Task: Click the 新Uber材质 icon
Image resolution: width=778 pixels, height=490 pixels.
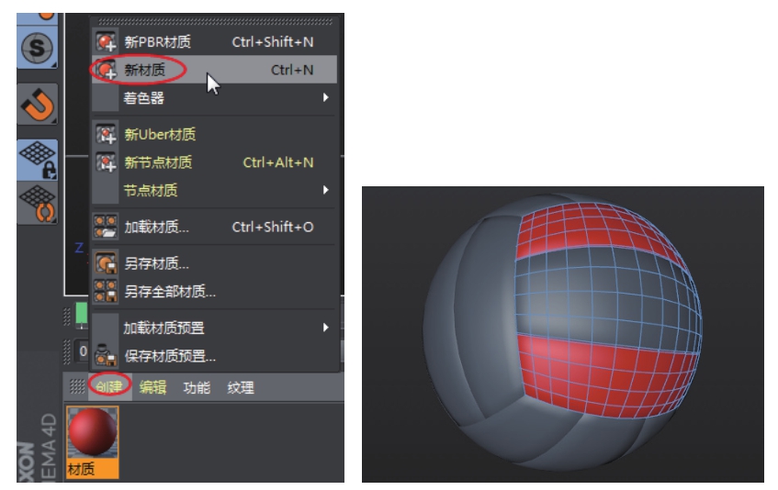Action: pyautogui.click(x=107, y=135)
